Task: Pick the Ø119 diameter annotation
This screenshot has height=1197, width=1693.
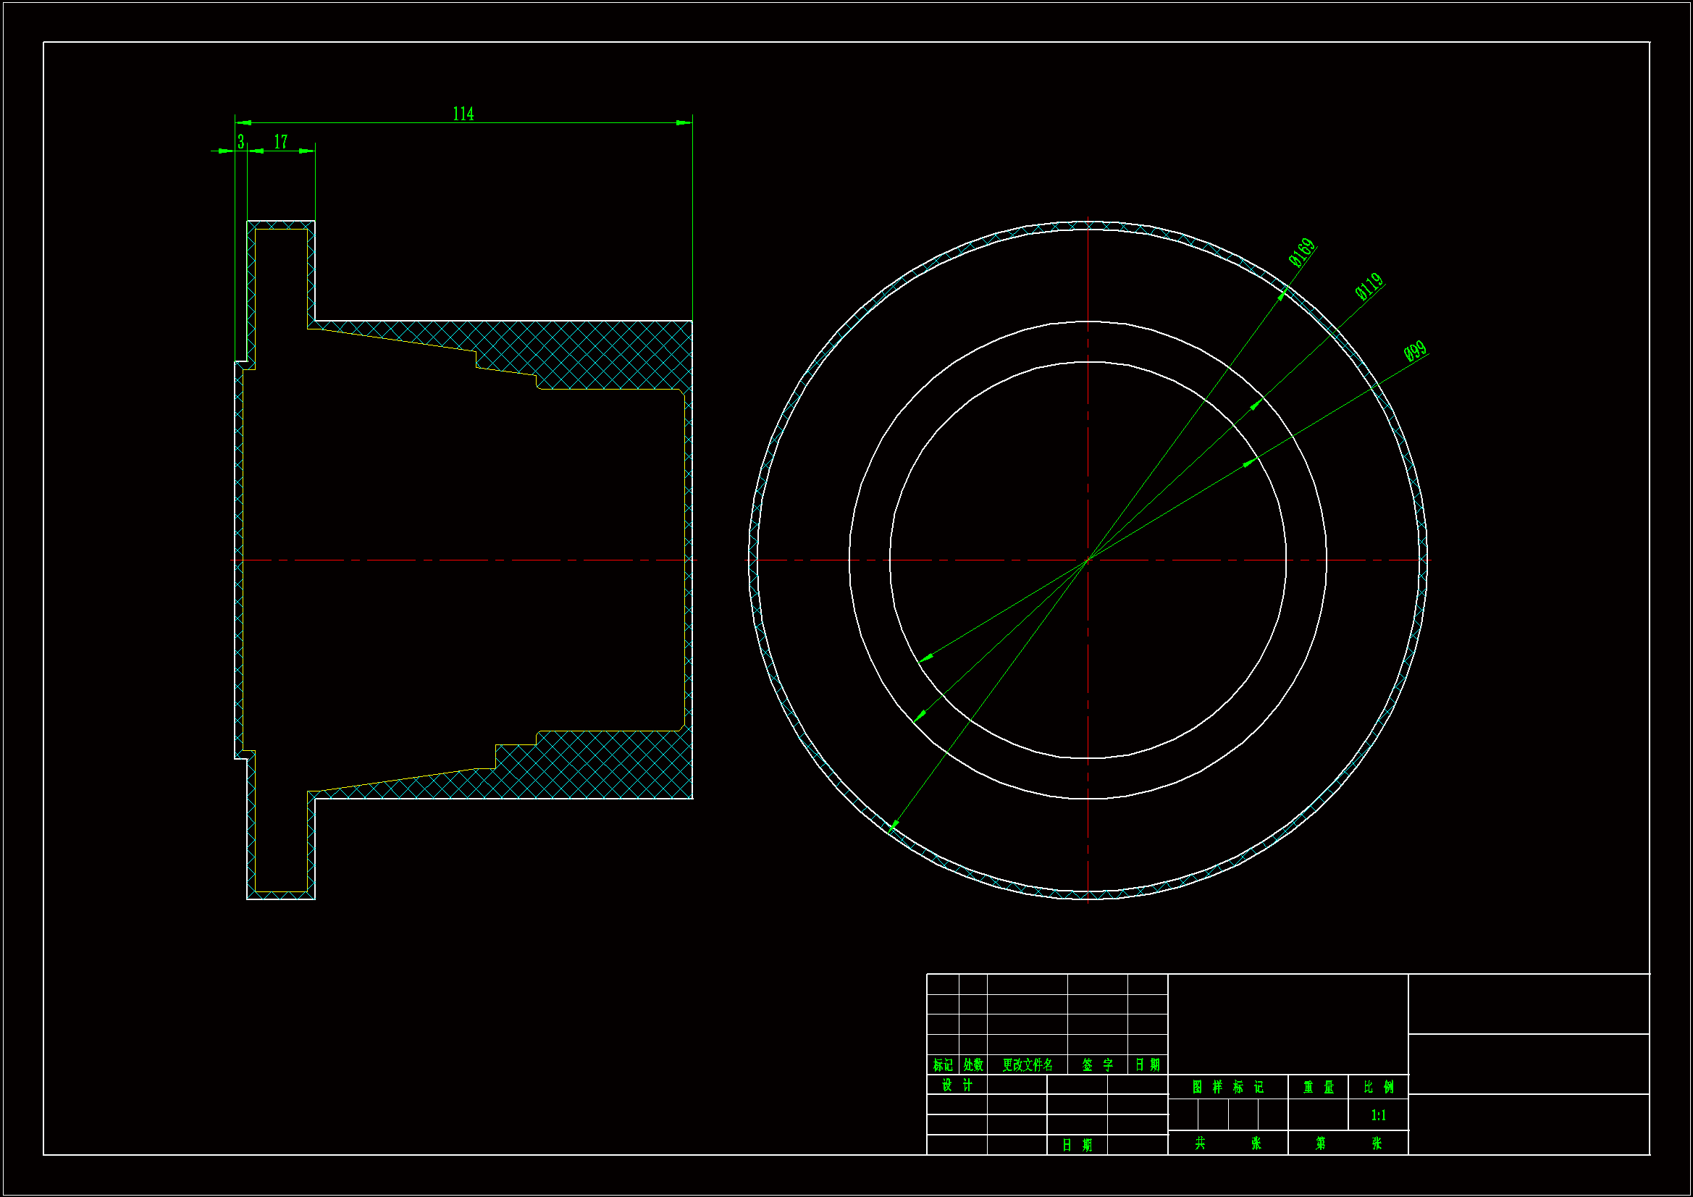Action: point(1369,286)
